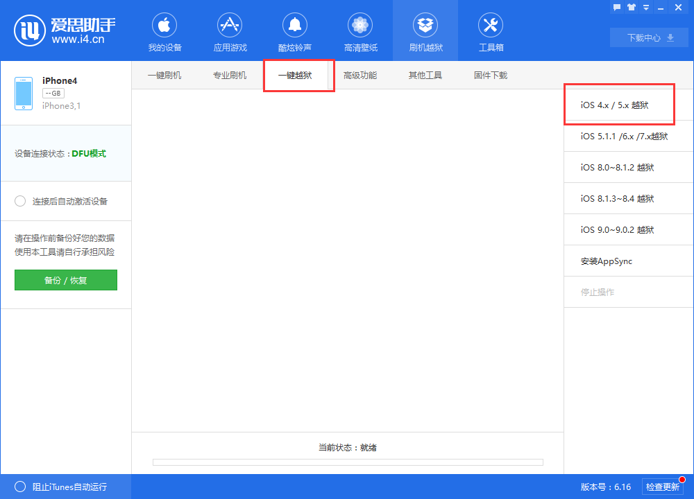Screen dimensions: 694x499
Task: Enable 阻止iTunes自动运行 radio option
Action: 20,487
